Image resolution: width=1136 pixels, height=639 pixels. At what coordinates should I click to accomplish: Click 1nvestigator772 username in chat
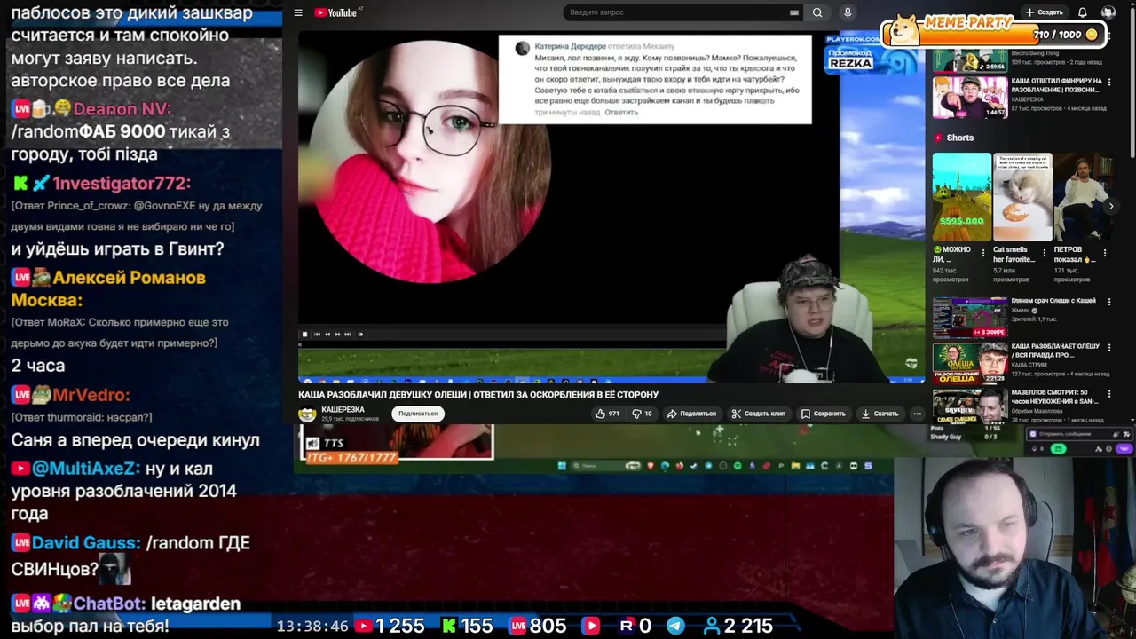click(x=121, y=184)
